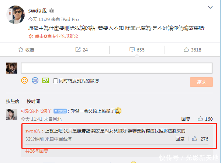Open the post options chevron dropdown
Screen dimensions: 221x163
point(210,7)
